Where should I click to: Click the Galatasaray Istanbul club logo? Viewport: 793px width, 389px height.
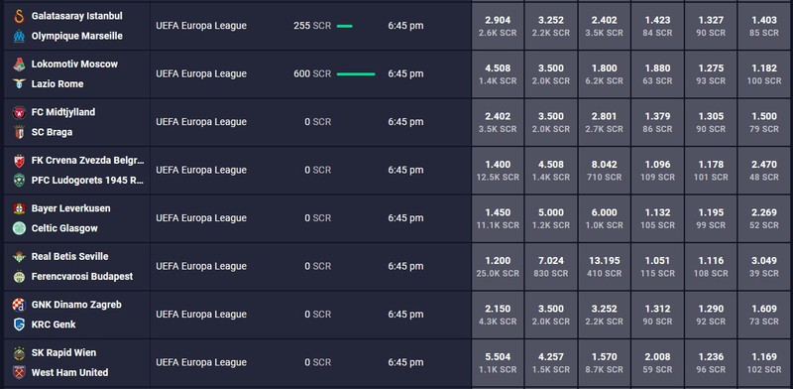[x=19, y=16]
